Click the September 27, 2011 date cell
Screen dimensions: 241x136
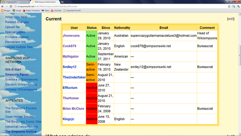tap(105, 56)
